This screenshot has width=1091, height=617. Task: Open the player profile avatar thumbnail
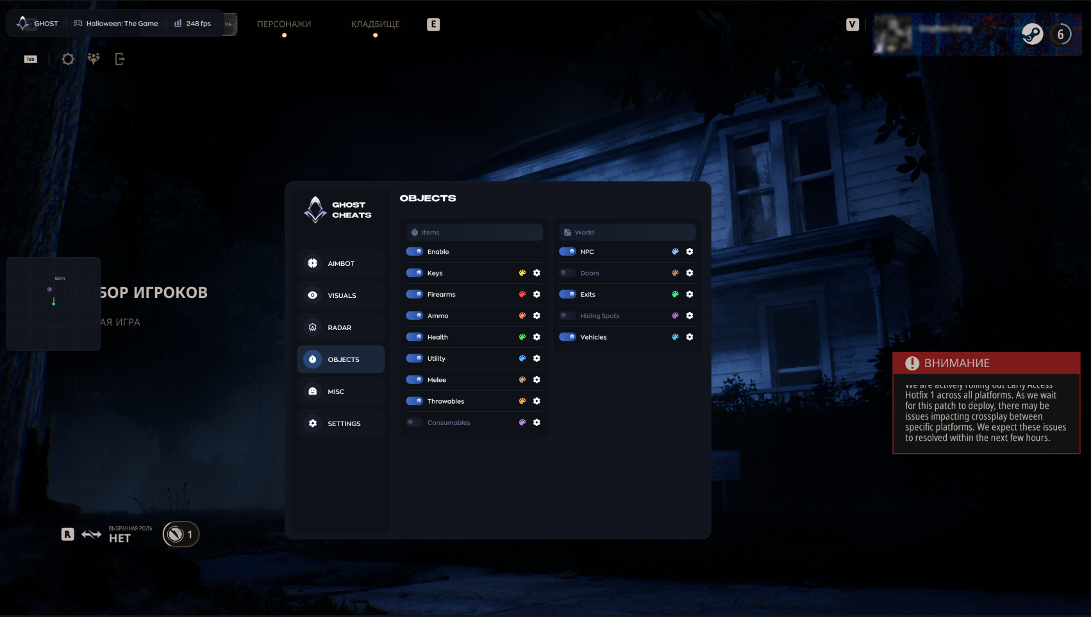tap(894, 35)
